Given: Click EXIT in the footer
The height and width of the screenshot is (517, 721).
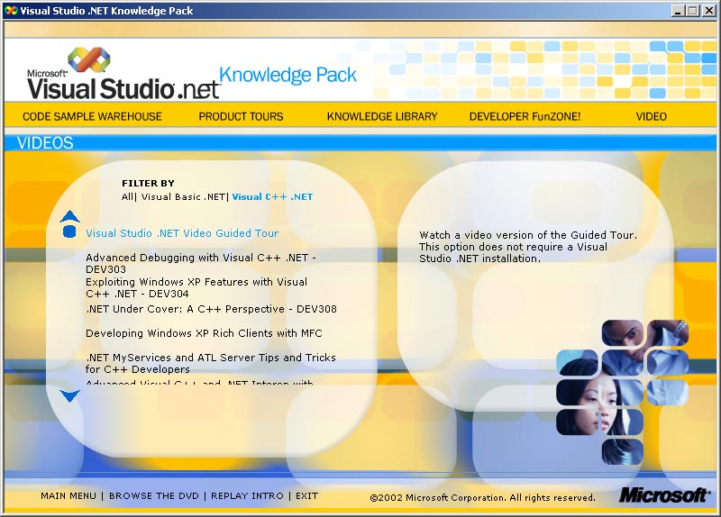Looking at the screenshot, I should click(x=306, y=496).
